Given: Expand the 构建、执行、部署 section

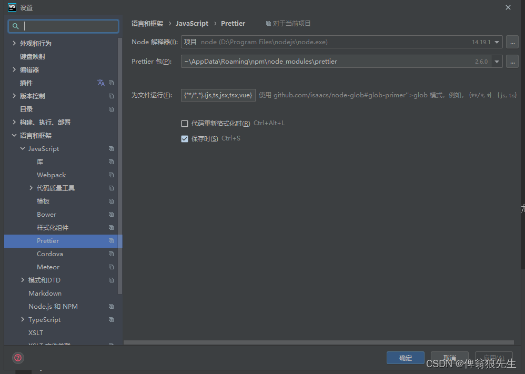Looking at the screenshot, I should point(14,122).
